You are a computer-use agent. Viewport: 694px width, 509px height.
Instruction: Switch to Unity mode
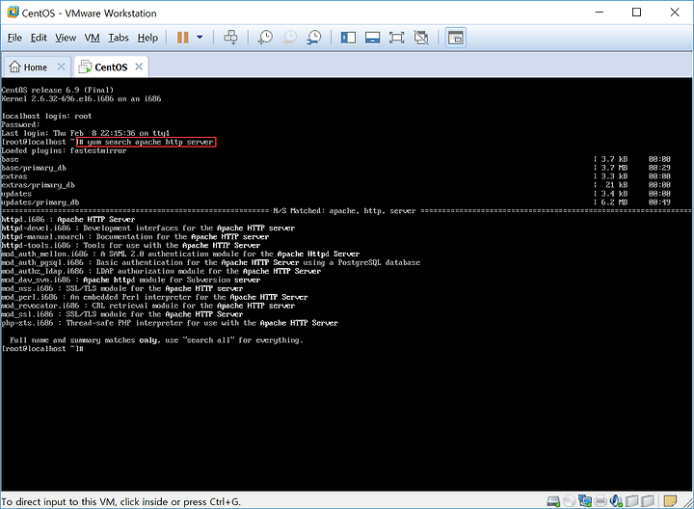[x=421, y=38]
